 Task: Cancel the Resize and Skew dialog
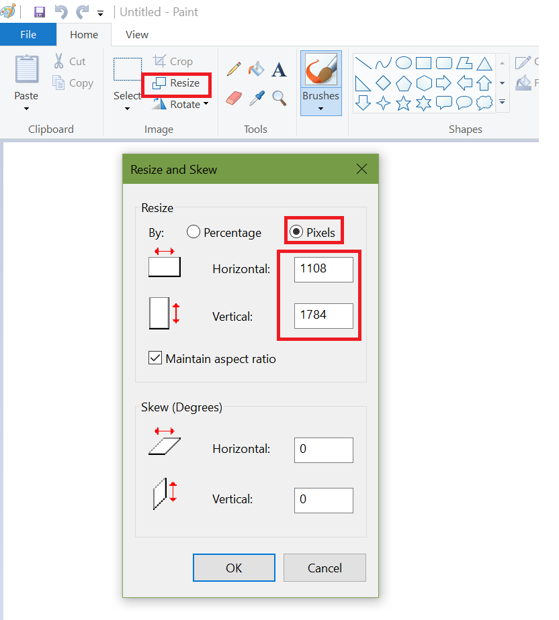pos(325,567)
